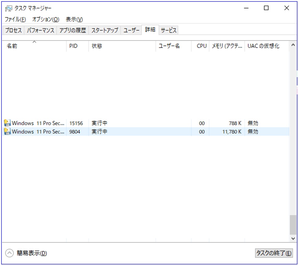This screenshot has width=298, height=265.
Task: Click PID value 15156
Action: click(76, 123)
